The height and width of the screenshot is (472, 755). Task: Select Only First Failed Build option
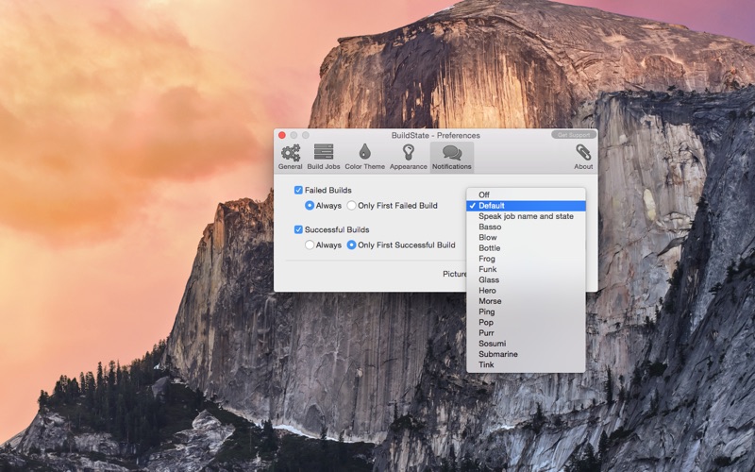tap(352, 206)
